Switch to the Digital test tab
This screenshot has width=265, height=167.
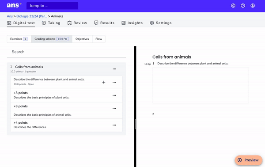[21, 23]
